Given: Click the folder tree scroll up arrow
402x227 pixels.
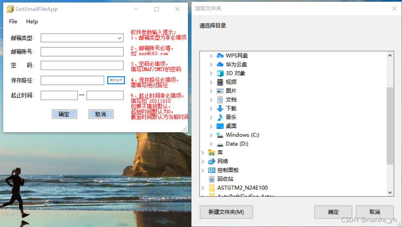Looking at the screenshot, I should point(390,55).
